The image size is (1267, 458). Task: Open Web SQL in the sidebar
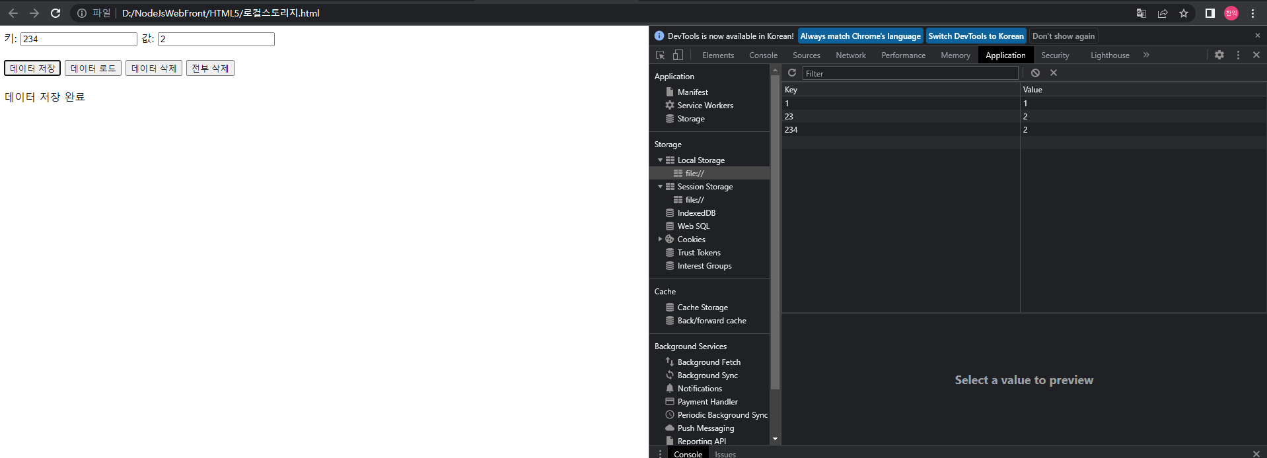pyautogui.click(x=693, y=226)
